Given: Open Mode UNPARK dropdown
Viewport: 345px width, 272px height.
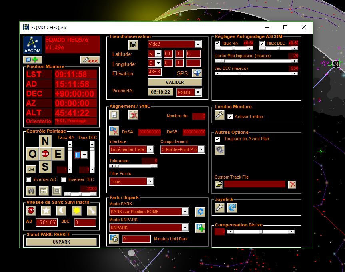Looking at the screenshot, I should point(185,228).
